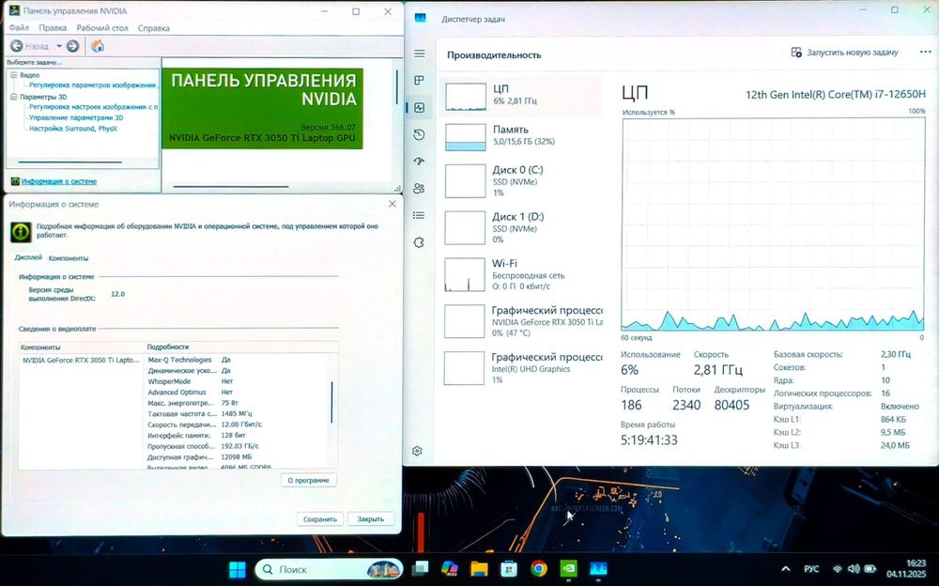Switch to NVIDIA Control Panel taskbar icon
The image size is (939, 586).
pyautogui.click(x=568, y=568)
